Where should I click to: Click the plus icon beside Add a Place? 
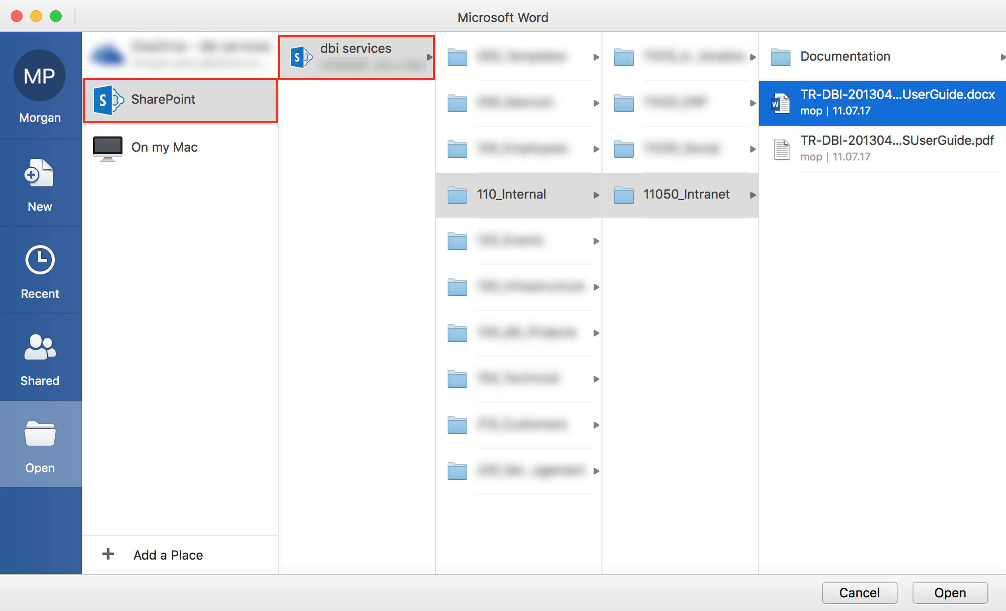(x=108, y=554)
